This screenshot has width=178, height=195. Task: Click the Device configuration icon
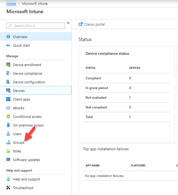click(x=8, y=82)
